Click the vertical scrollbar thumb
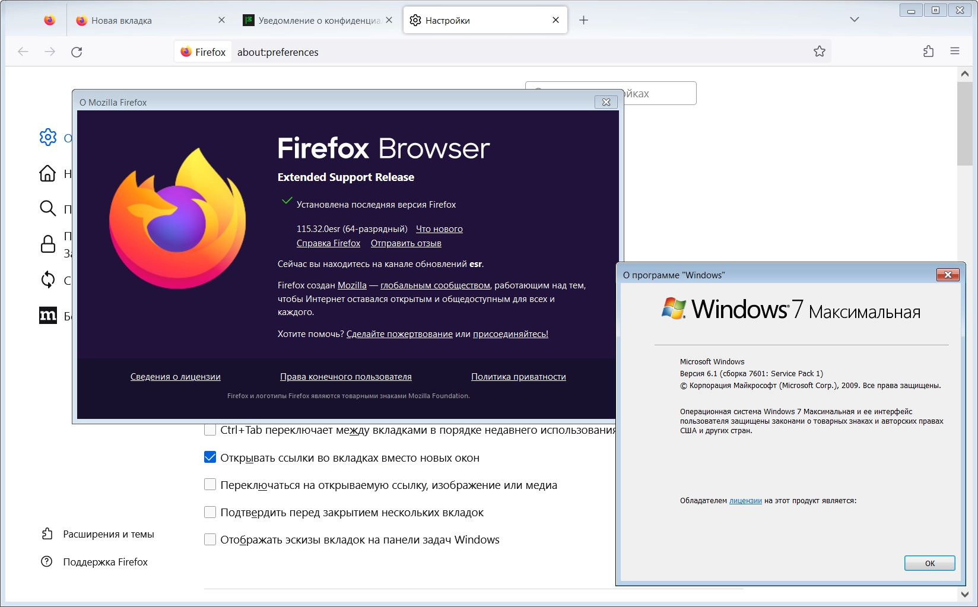 click(x=965, y=124)
